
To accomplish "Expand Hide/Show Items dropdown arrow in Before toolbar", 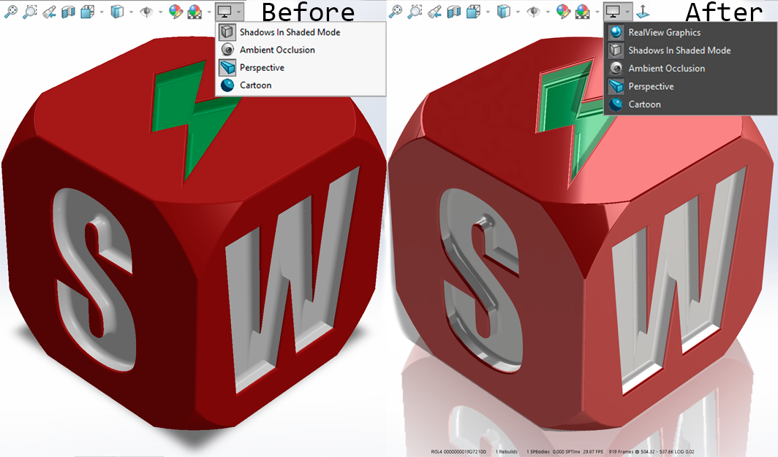I will (x=160, y=12).
